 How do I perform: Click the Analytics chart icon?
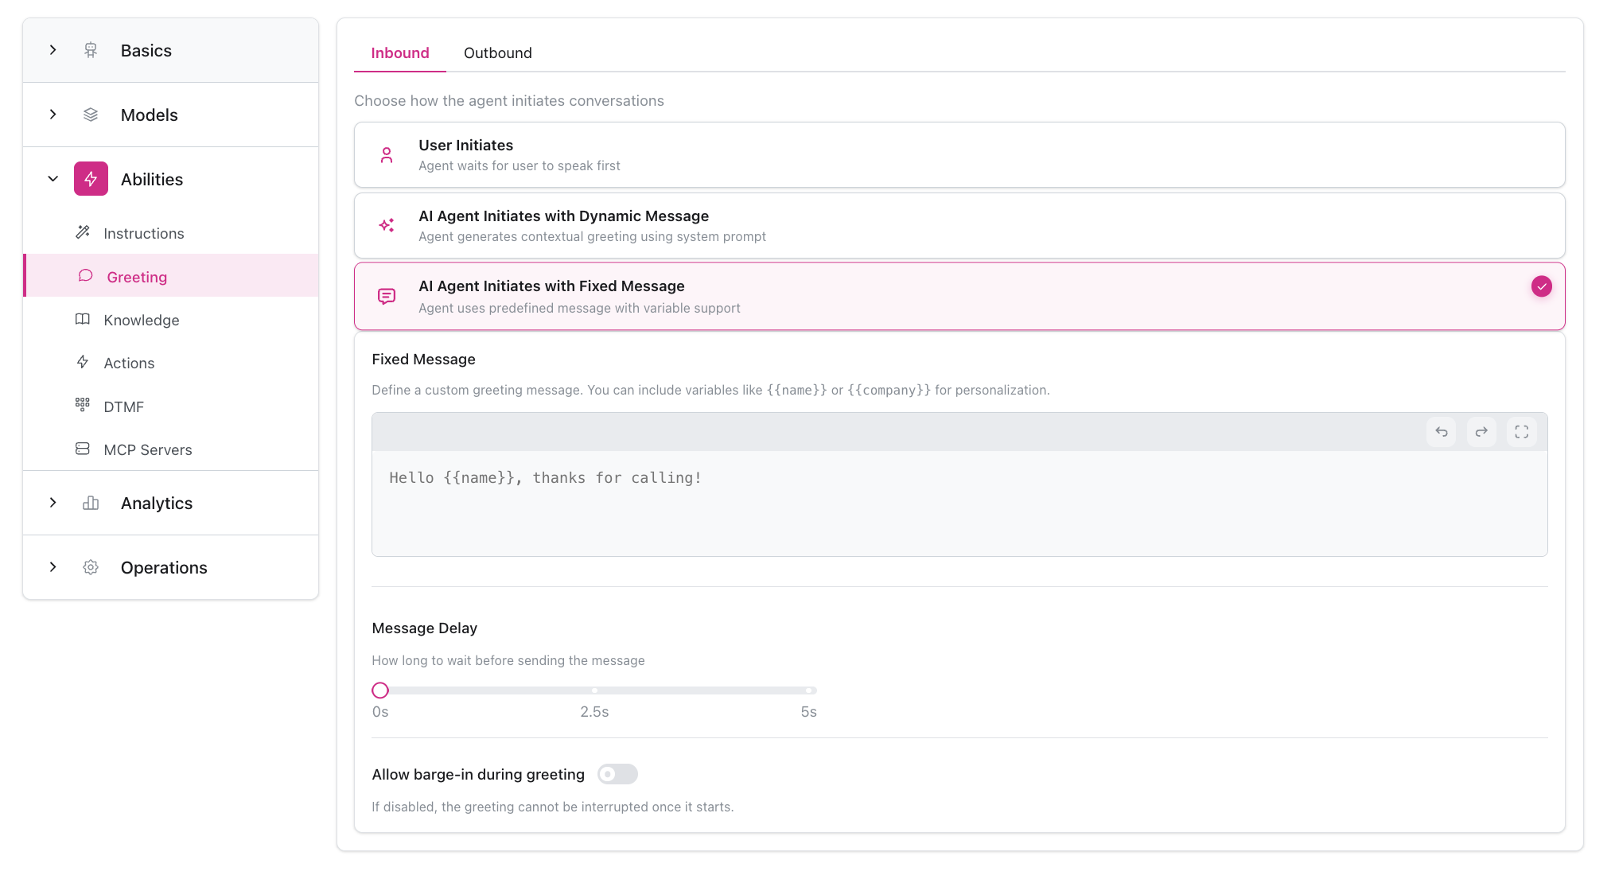pos(90,503)
